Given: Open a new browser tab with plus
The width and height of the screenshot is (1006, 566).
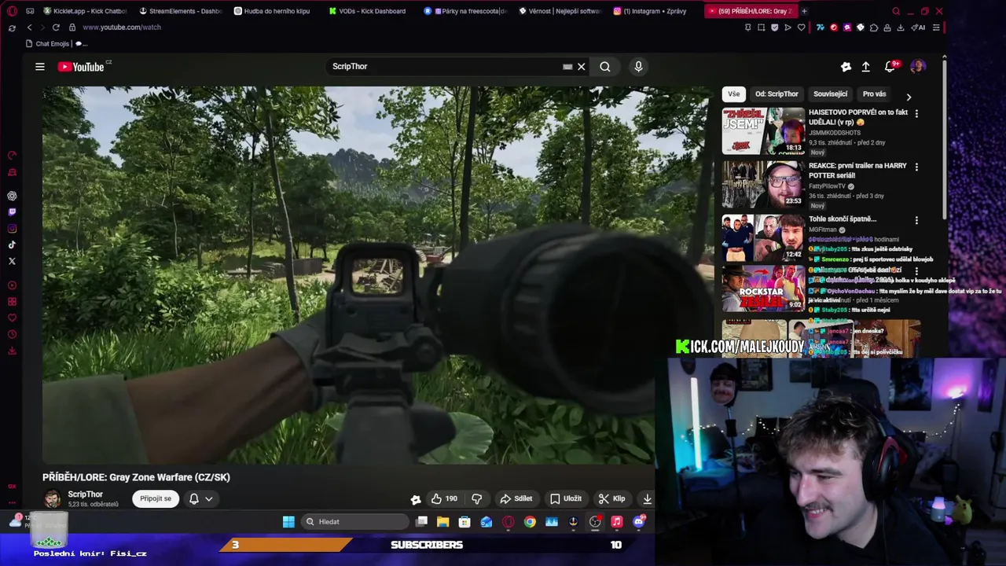Looking at the screenshot, I should (x=803, y=11).
